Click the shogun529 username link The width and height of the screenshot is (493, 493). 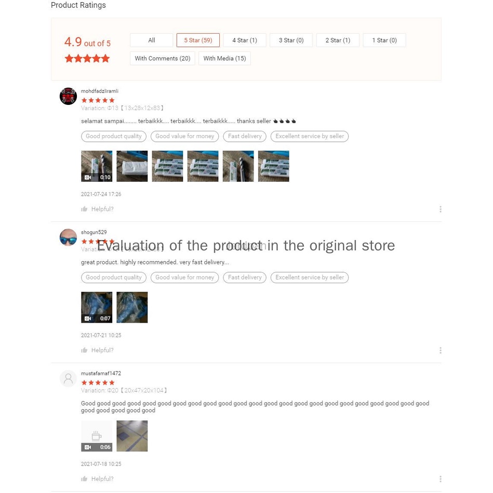coord(94,232)
